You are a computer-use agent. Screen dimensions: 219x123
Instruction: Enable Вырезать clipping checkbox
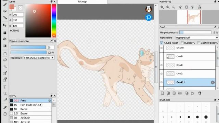click(182, 43)
